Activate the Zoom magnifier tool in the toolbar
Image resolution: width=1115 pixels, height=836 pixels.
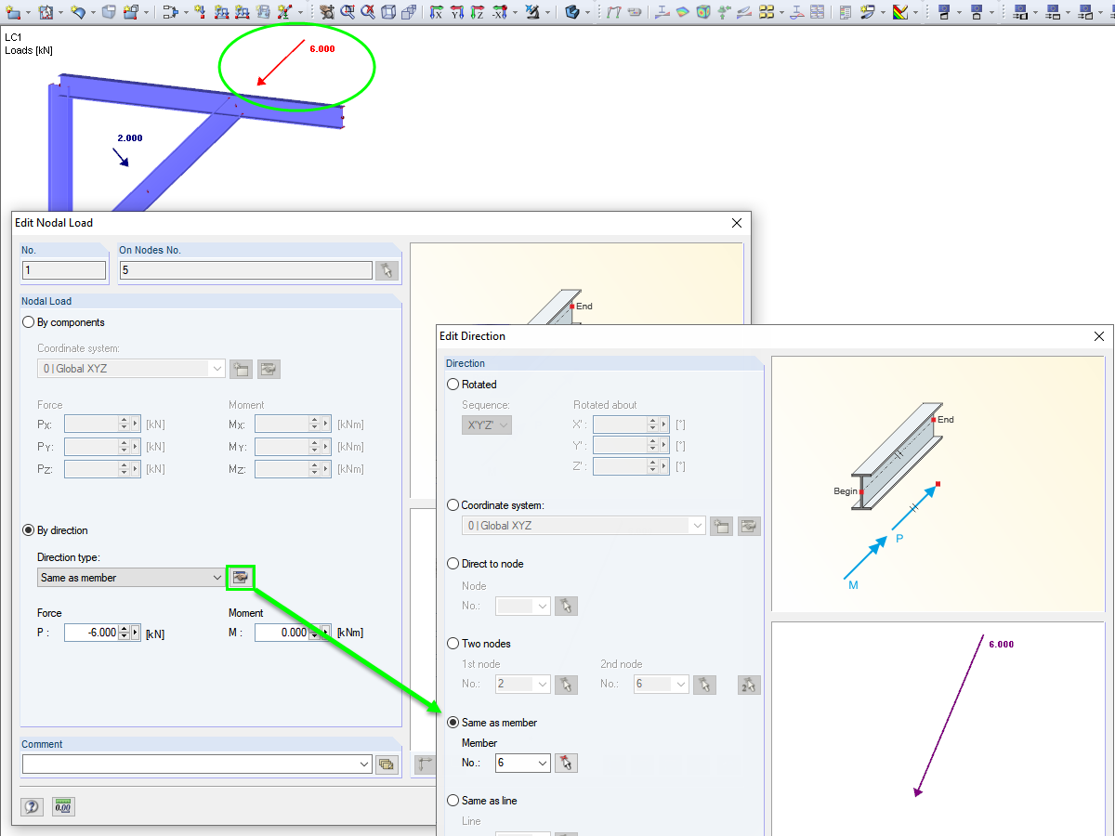(x=346, y=12)
